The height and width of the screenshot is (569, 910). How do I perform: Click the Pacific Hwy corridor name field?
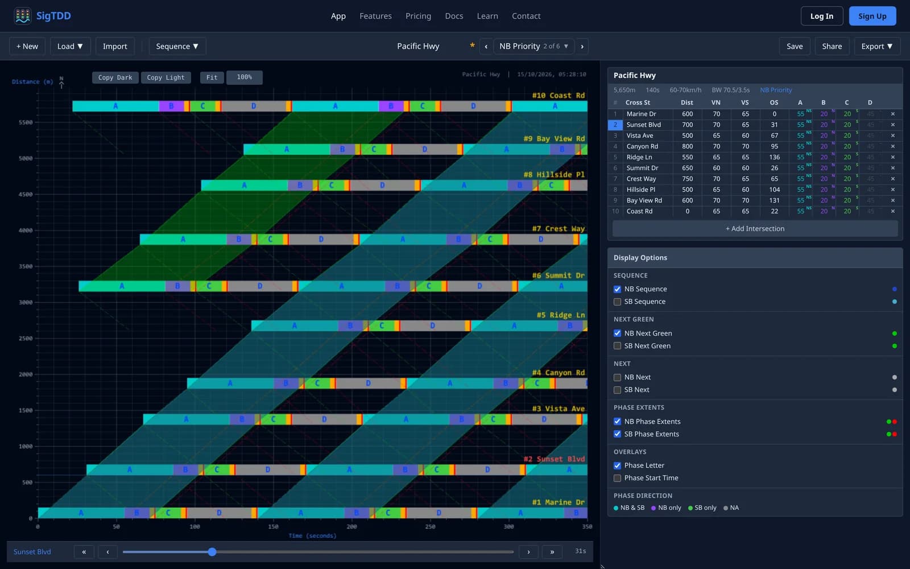point(418,47)
